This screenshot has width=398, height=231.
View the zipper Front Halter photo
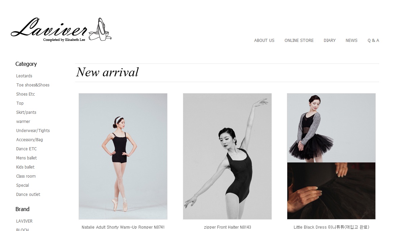coord(227,156)
